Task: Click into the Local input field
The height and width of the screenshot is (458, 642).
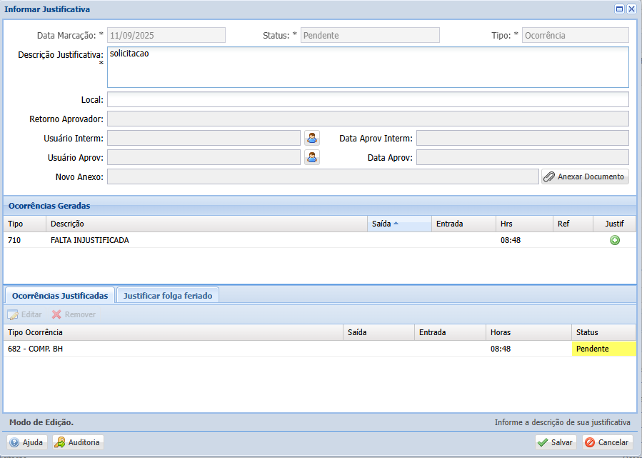Action: pyautogui.click(x=368, y=99)
